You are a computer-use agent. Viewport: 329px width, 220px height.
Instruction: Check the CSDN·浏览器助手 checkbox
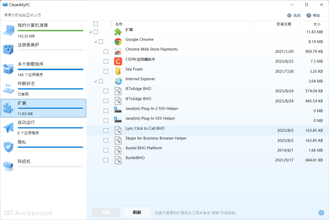tap(106, 62)
